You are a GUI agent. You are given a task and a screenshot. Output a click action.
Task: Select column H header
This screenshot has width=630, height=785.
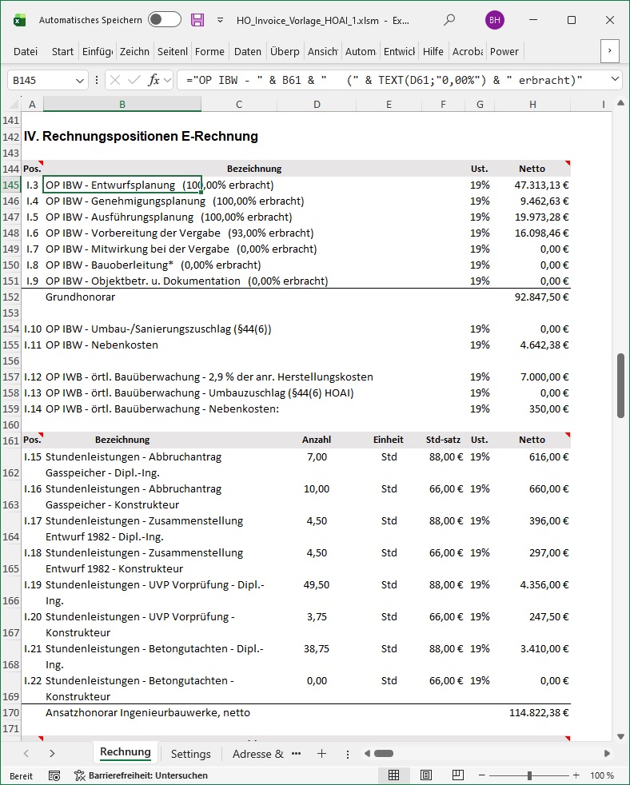click(x=532, y=104)
